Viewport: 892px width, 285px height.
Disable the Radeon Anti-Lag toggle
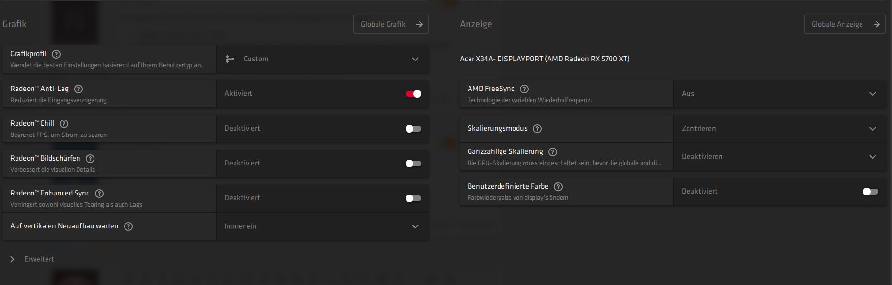413,94
